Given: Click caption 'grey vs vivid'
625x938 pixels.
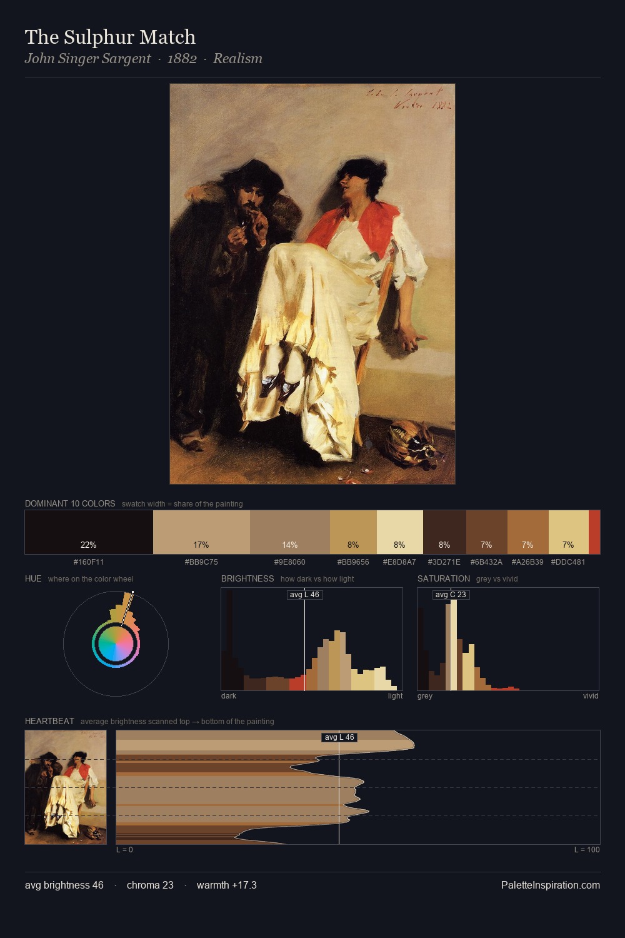Looking at the screenshot, I should pyautogui.click(x=497, y=579).
